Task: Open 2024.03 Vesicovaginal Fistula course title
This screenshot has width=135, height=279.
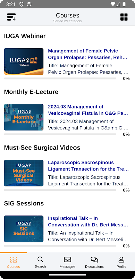Action: pos(88,110)
